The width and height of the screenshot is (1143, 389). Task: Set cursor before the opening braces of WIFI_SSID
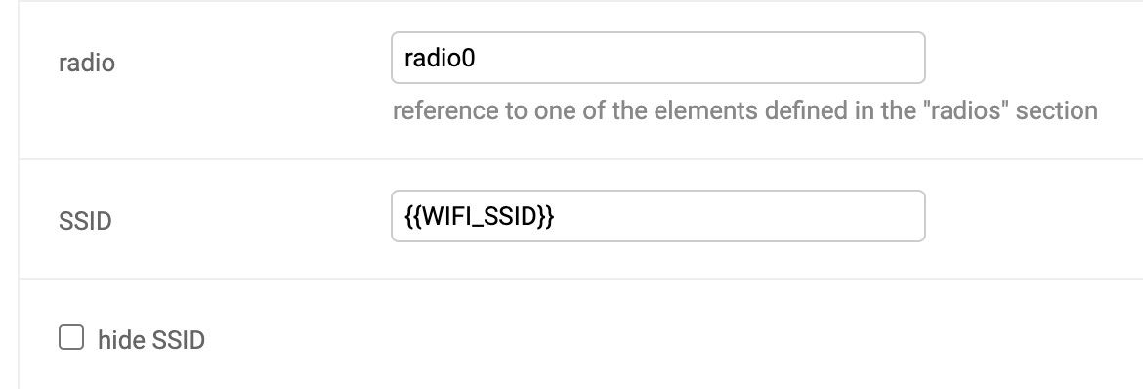403,217
